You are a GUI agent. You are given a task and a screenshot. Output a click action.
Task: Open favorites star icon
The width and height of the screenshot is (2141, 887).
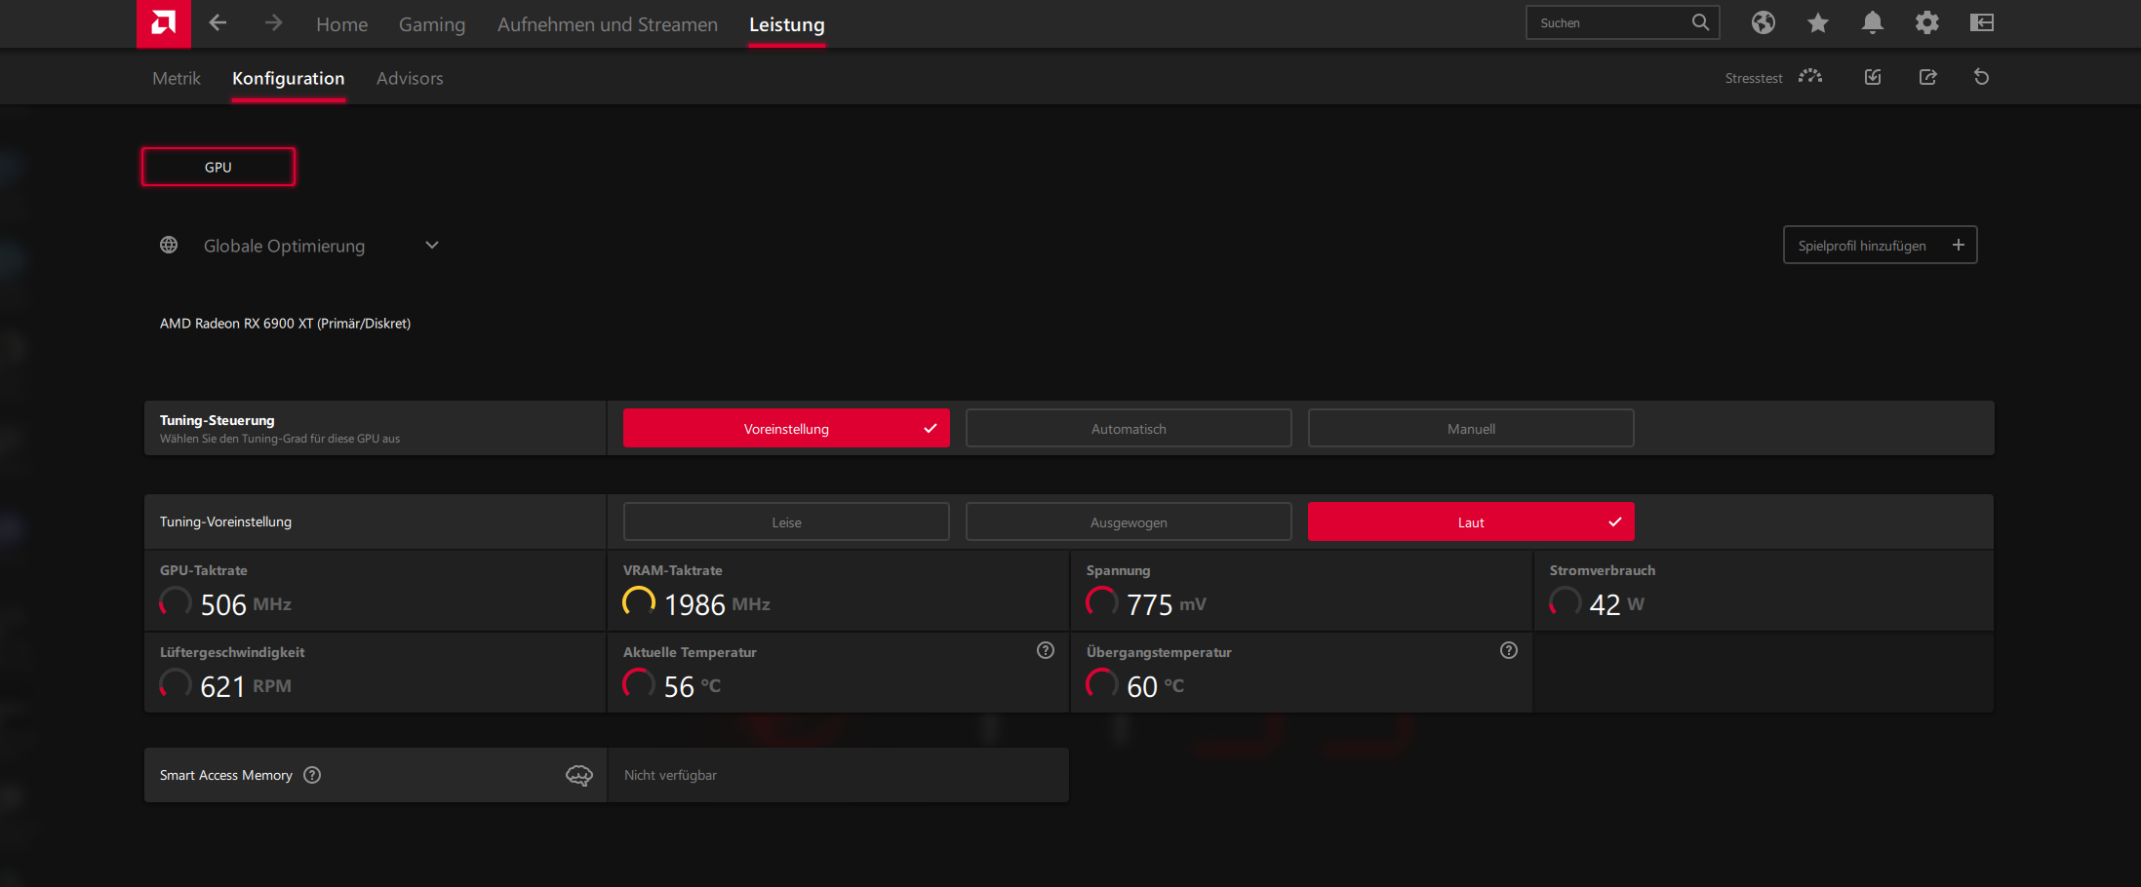[1817, 22]
